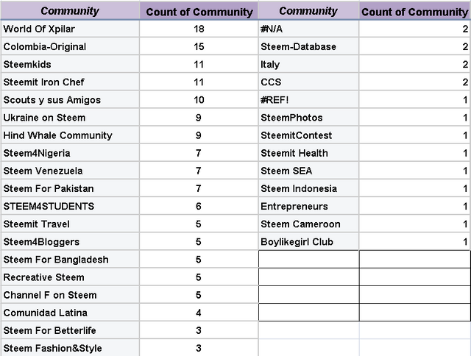Click the Steem4Bloggers cell
Screen dimensions: 471x356
(x=70, y=241)
